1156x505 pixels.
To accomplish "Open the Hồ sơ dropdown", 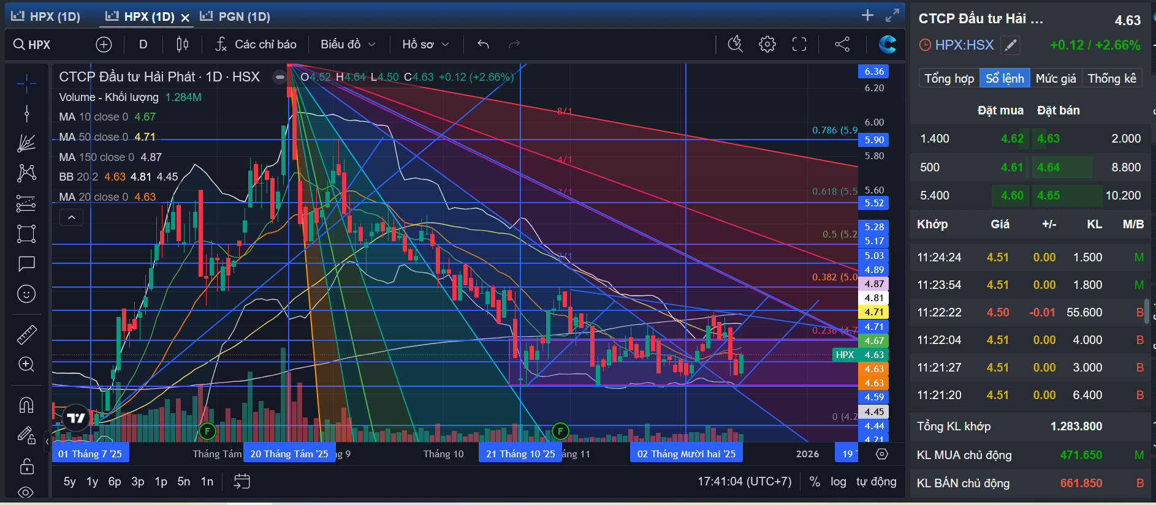I will pyautogui.click(x=425, y=44).
